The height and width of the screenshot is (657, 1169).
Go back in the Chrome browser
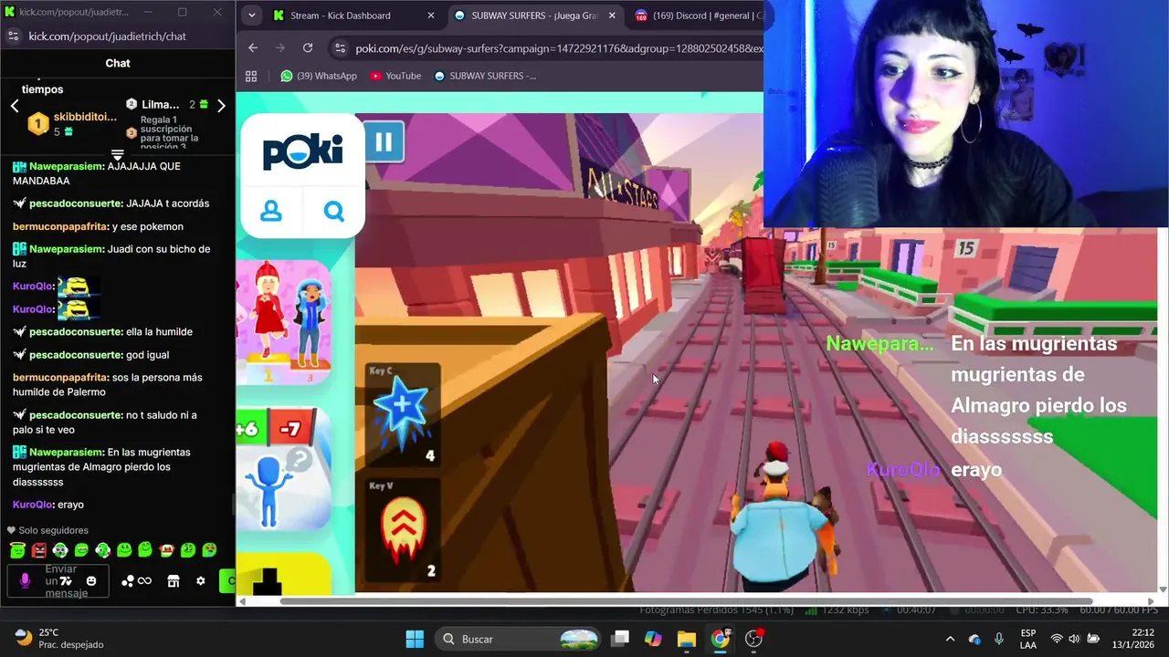253,48
